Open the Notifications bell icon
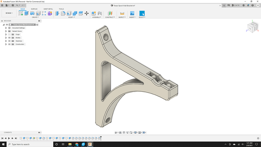The height and width of the screenshot is (147, 261). [x=248, y=5]
